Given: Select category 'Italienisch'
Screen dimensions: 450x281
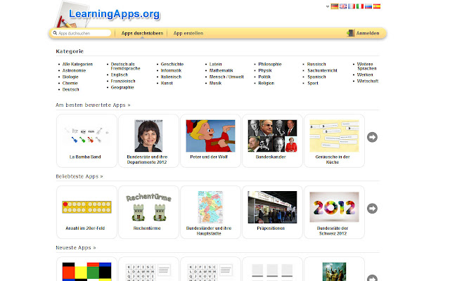Looking at the screenshot, I should pos(171,77).
